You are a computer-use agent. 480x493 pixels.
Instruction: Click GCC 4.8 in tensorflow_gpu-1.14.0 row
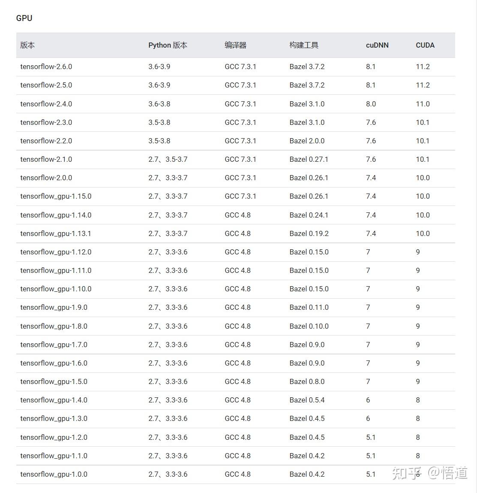[237, 215]
